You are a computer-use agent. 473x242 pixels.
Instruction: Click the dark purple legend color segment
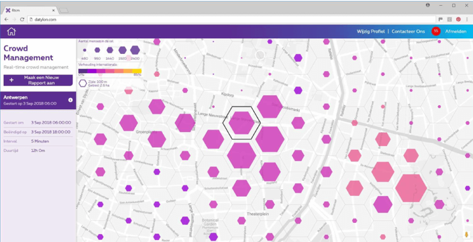(83, 71)
